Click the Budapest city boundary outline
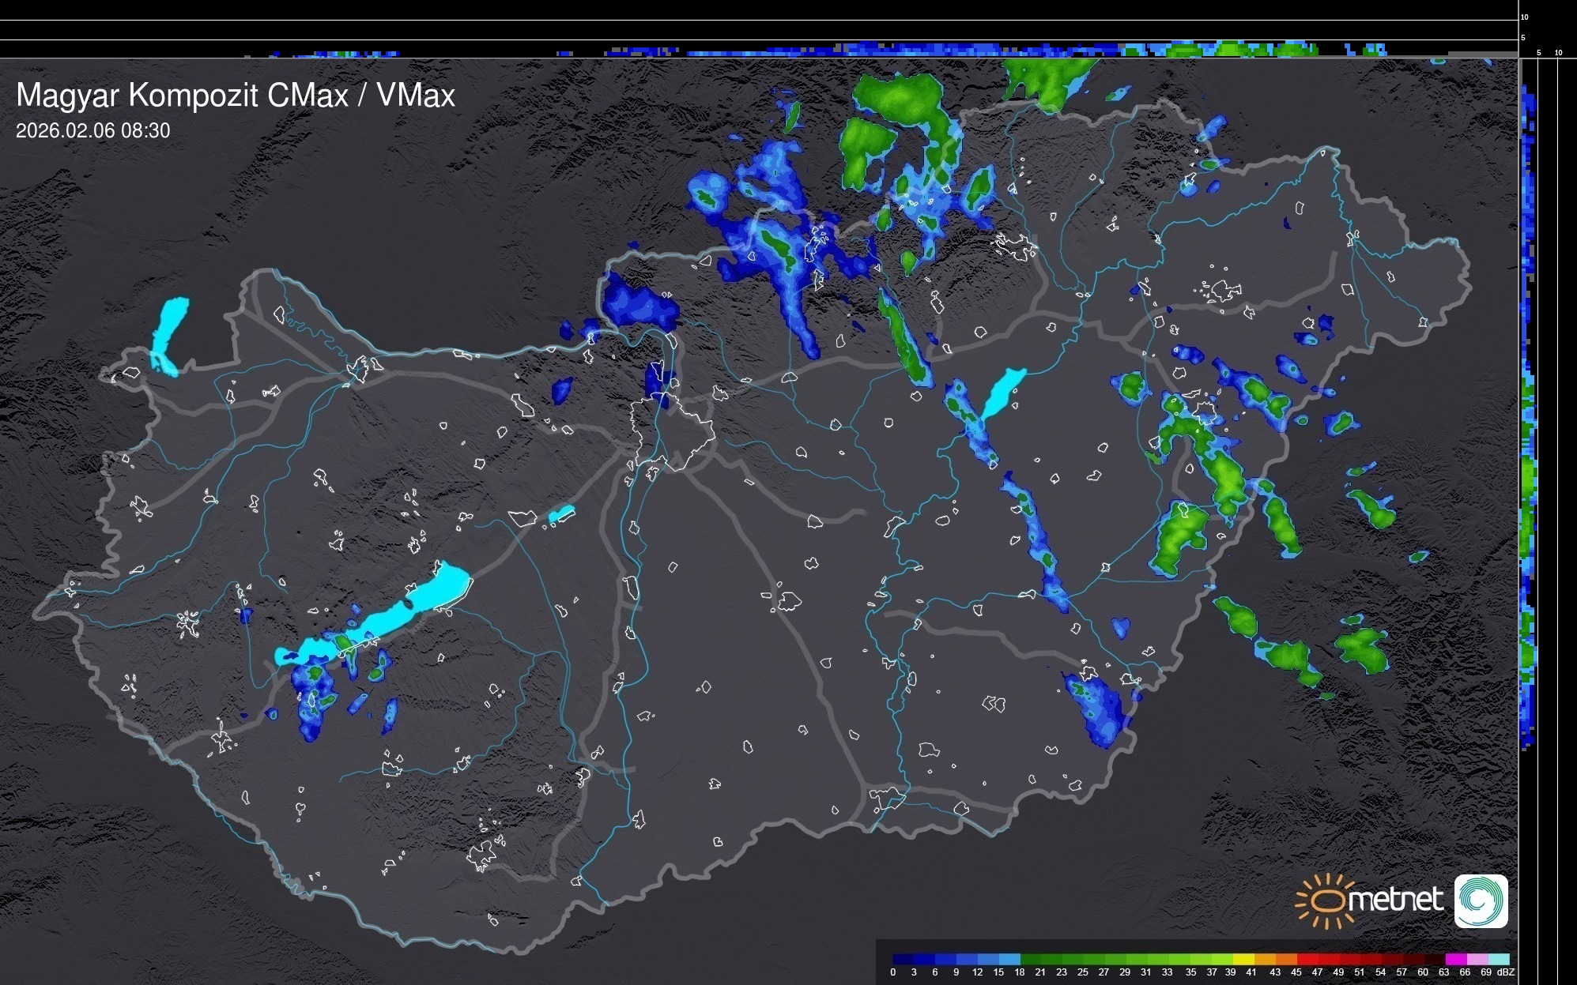 pos(672,430)
